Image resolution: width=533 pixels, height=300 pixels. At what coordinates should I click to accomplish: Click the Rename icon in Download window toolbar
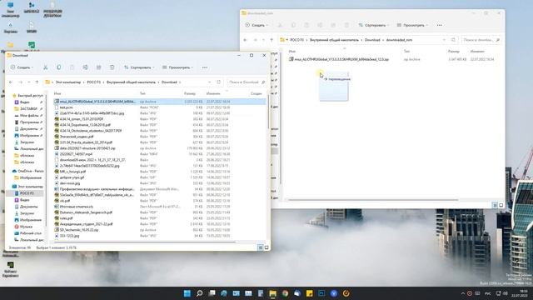click(x=85, y=67)
